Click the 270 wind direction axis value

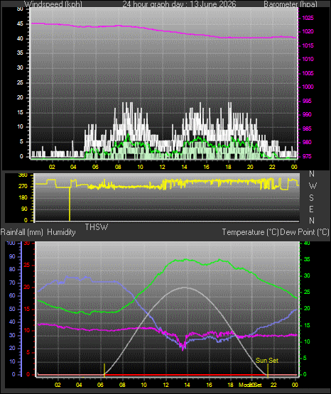[x=23, y=187]
